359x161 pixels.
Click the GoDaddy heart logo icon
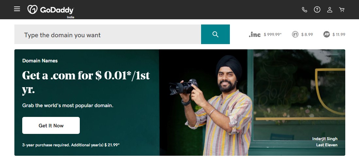(32, 9)
